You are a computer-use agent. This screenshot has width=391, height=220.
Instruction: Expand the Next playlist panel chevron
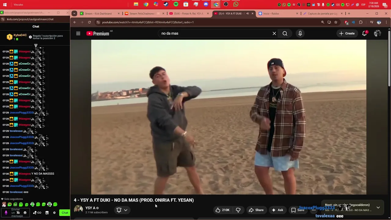(x=378, y=207)
